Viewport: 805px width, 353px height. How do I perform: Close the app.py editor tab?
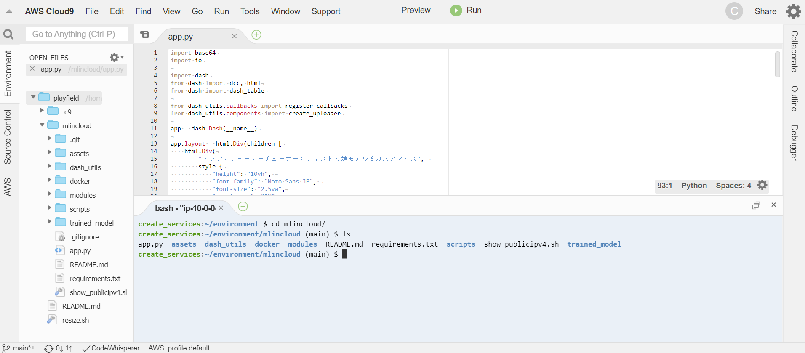[x=235, y=36]
